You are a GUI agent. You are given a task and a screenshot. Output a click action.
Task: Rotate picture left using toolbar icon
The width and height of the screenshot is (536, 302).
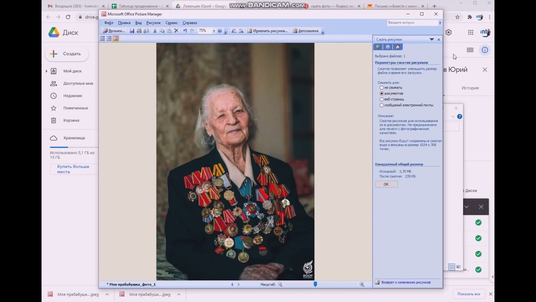[x=234, y=31]
